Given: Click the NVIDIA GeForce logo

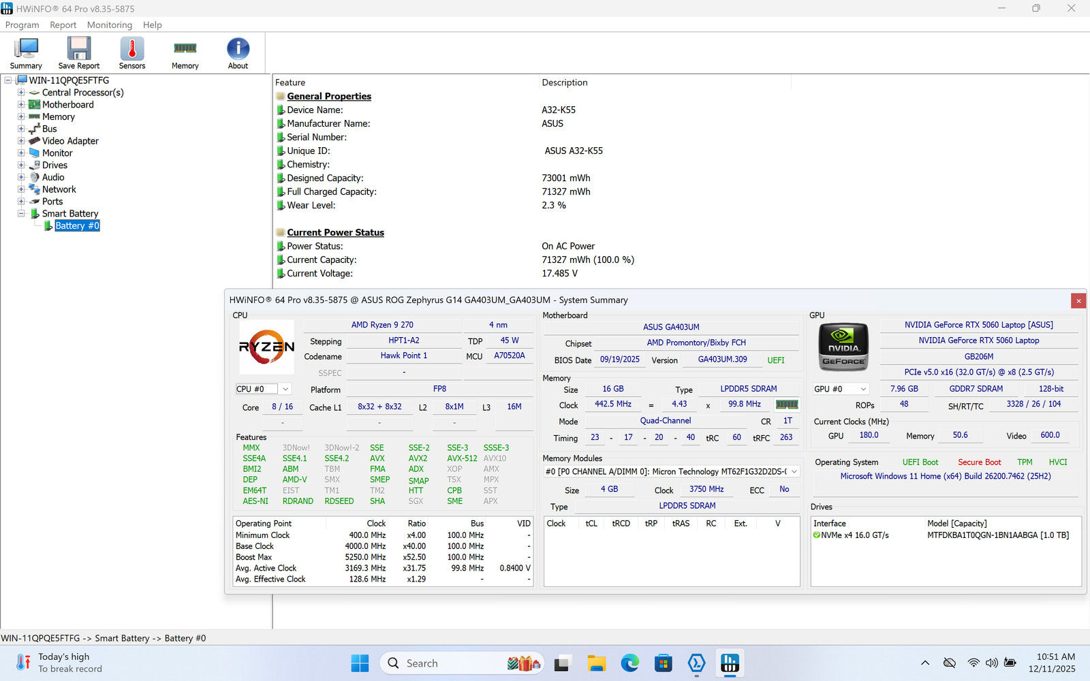Looking at the screenshot, I should click(x=843, y=347).
